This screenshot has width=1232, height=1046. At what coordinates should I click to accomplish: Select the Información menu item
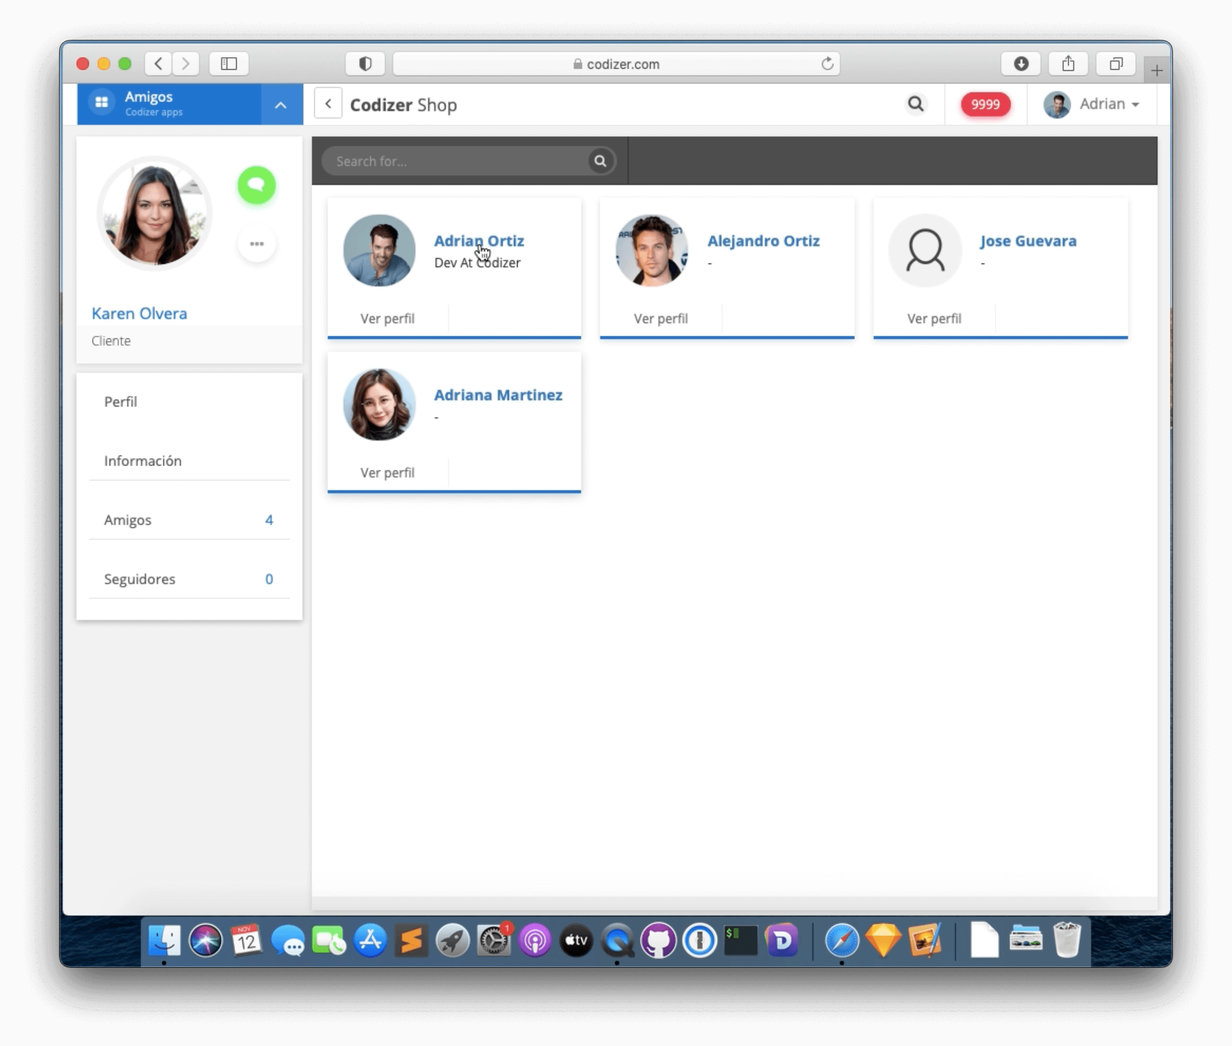(x=142, y=461)
